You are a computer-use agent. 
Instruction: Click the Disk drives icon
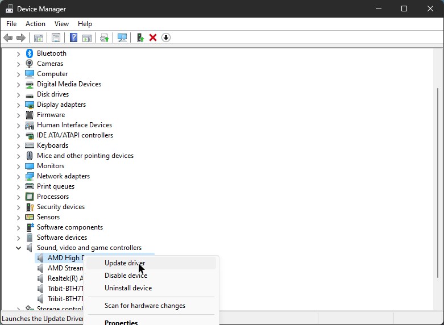[x=30, y=95]
